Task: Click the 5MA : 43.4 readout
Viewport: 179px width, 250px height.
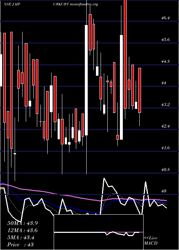Action: pos(21,237)
